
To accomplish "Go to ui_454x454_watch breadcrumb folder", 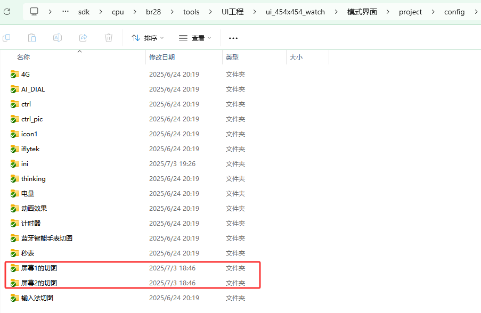I will [x=295, y=12].
